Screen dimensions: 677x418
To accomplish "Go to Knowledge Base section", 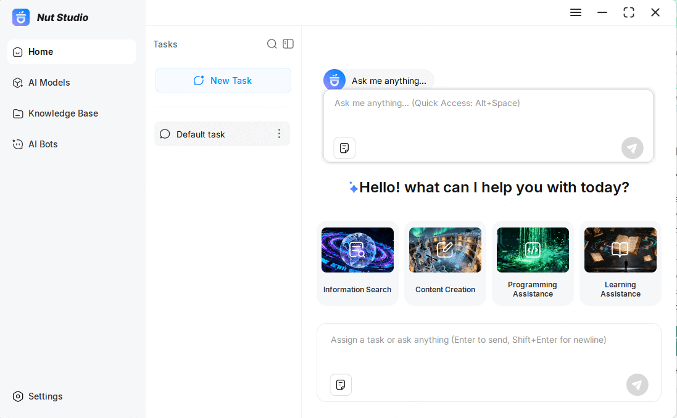I will click(x=63, y=113).
